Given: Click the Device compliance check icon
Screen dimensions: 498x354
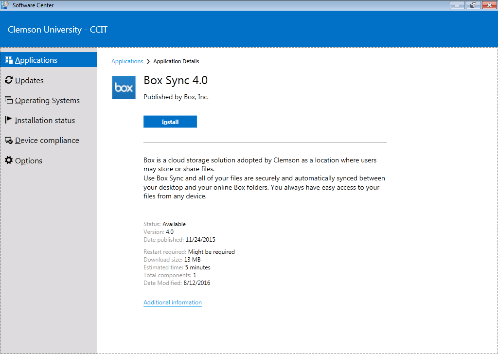Looking at the screenshot, I should click(9, 141).
